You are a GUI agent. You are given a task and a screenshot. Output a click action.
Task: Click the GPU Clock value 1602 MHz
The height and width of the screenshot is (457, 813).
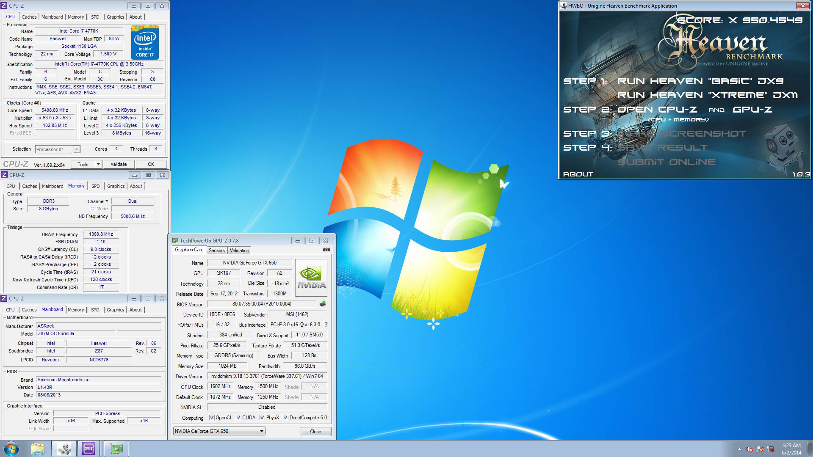click(x=220, y=386)
